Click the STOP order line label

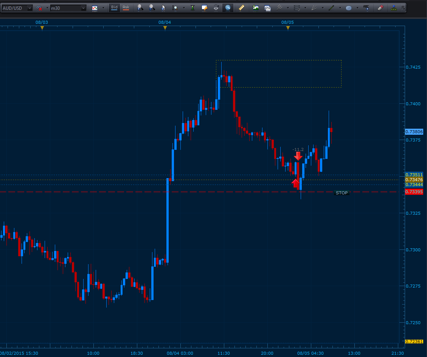342,193
